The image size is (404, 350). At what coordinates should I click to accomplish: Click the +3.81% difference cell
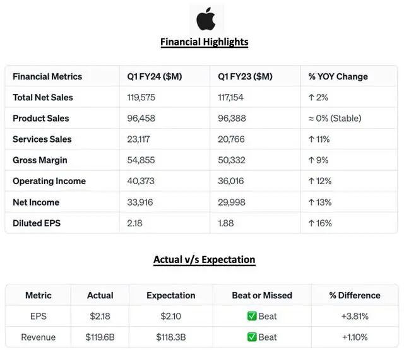354,316
